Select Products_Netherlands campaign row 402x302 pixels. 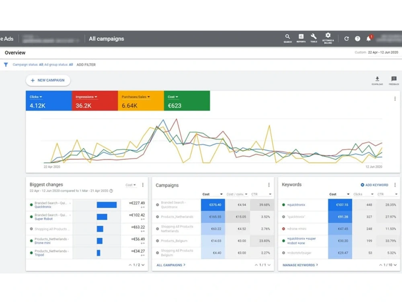[213, 217]
